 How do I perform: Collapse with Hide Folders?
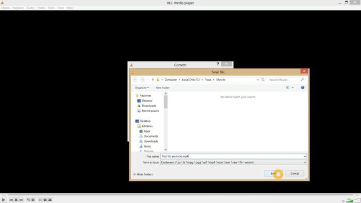tap(143, 174)
